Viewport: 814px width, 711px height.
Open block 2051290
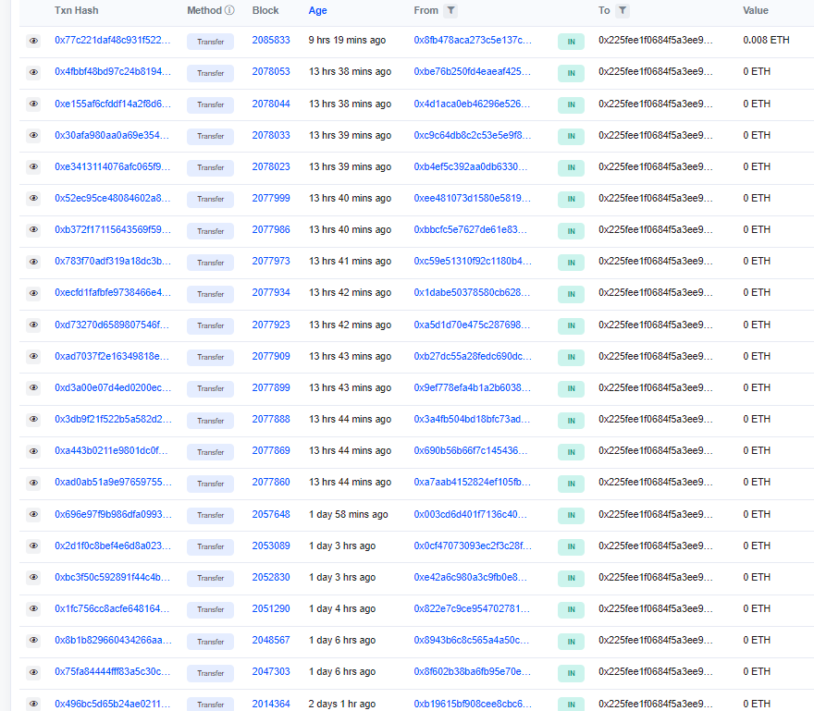coord(271,608)
